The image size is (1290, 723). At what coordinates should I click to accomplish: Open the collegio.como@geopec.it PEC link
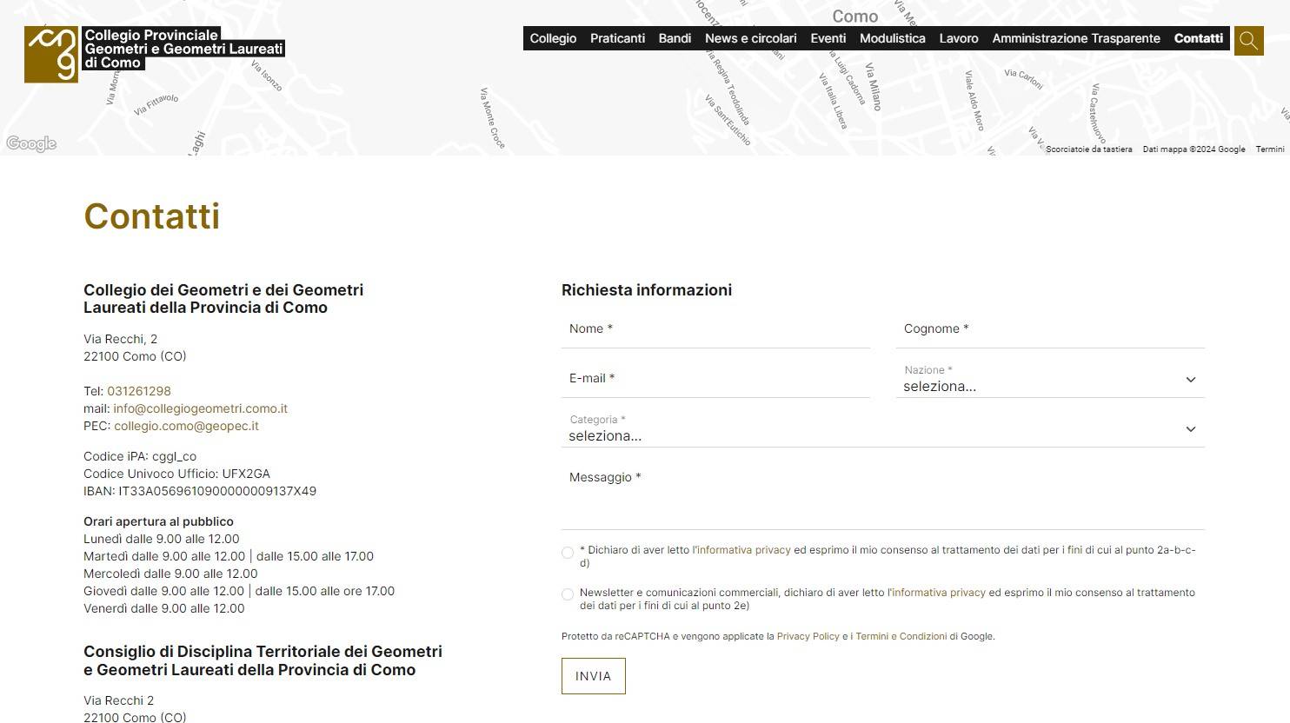186,426
